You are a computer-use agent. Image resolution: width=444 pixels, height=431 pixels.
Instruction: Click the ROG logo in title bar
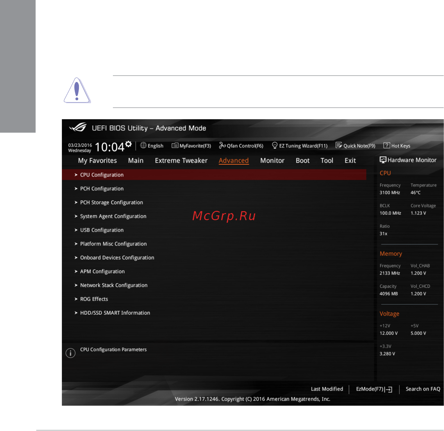click(78, 128)
